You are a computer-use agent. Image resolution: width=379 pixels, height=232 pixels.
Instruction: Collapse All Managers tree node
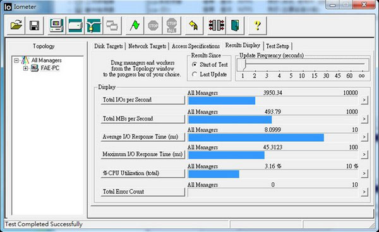pos(16,61)
